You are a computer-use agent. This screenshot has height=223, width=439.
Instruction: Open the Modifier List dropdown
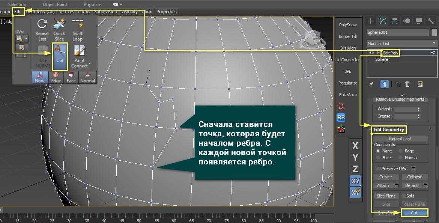pos(402,43)
